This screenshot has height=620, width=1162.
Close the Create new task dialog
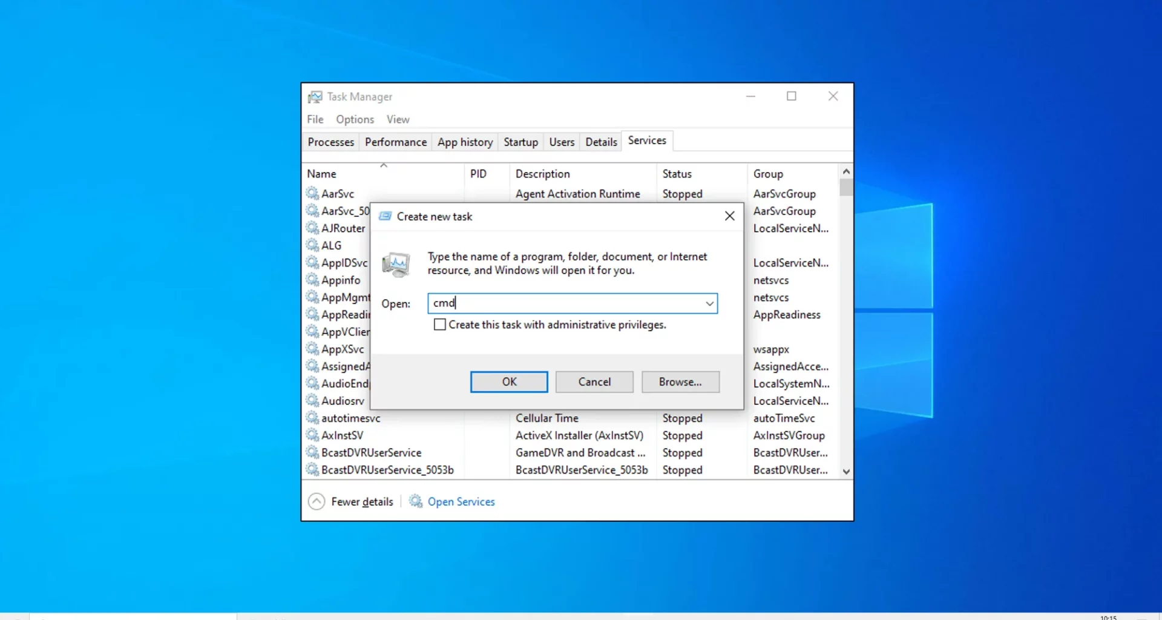coord(730,216)
